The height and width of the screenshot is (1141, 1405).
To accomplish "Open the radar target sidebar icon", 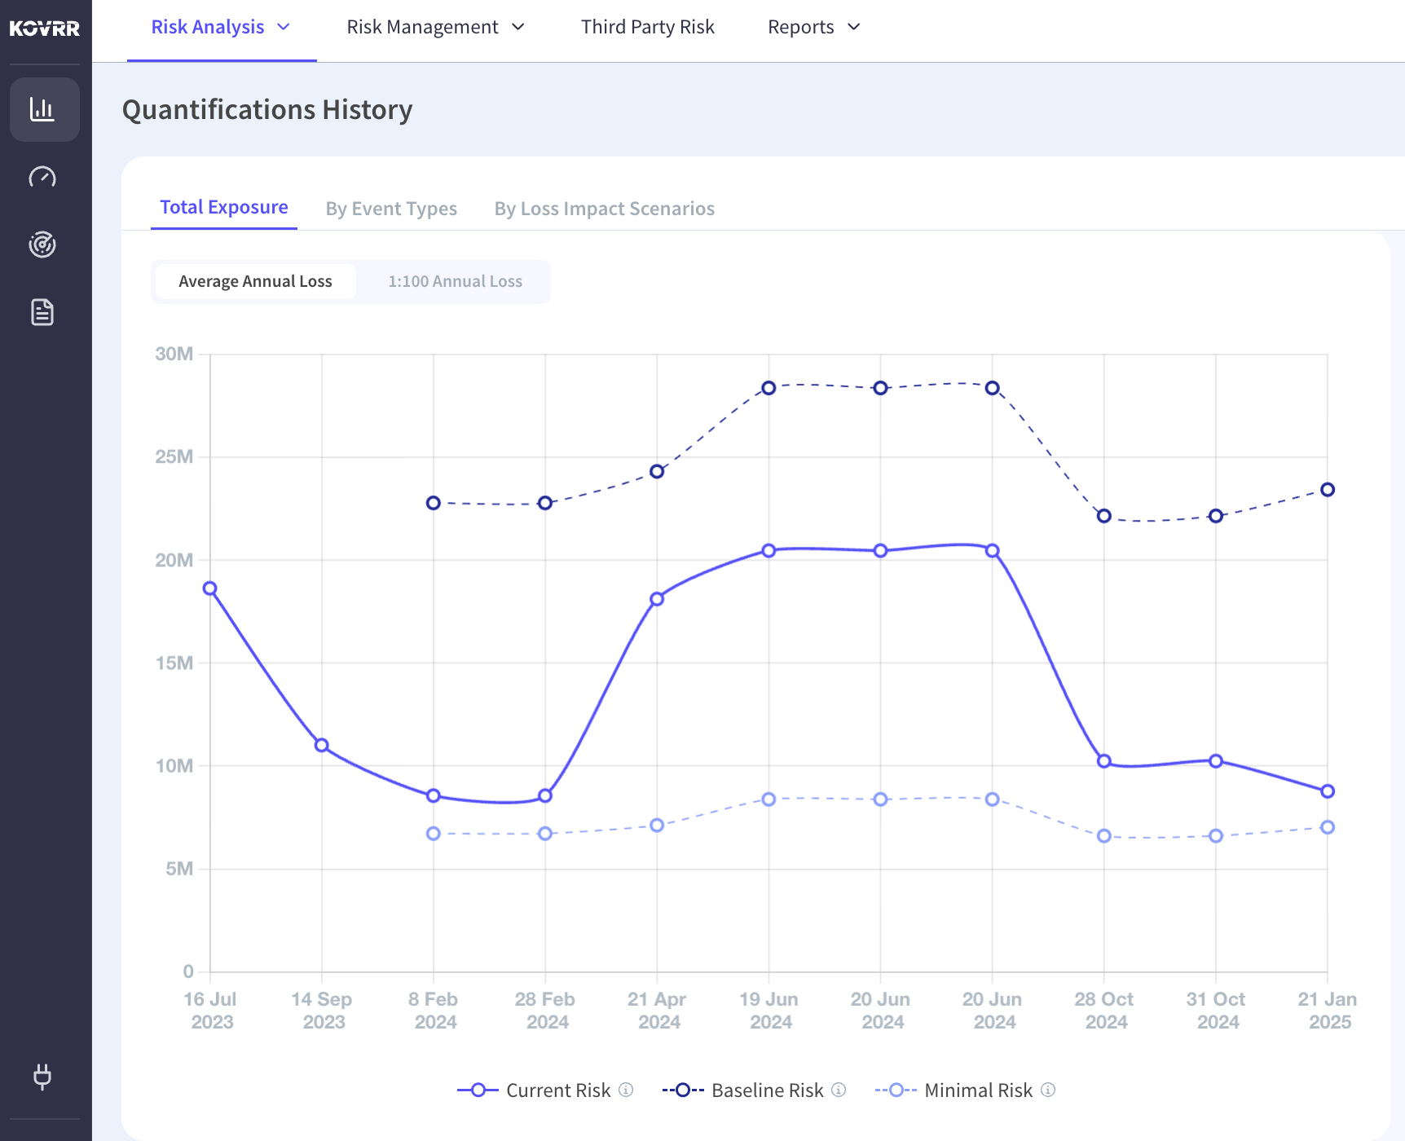I will tap(42, 244).
